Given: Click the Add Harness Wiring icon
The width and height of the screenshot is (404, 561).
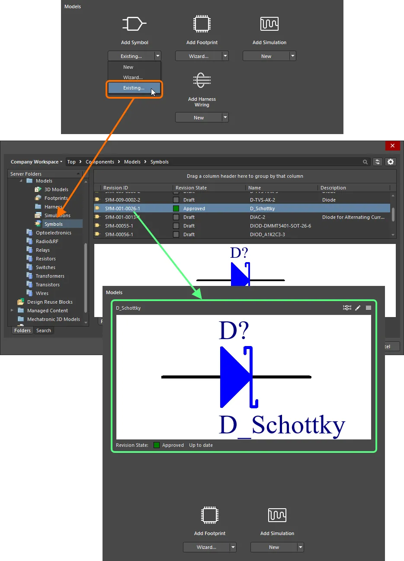Looking at the screenshot, I should pyautogui.click(x=202, y=80).
